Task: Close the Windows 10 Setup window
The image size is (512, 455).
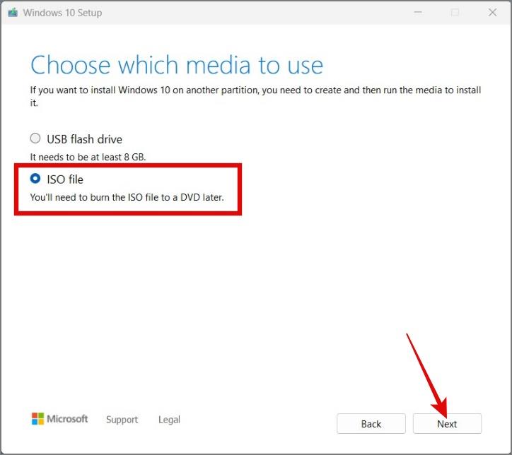Action: point(492,13)
